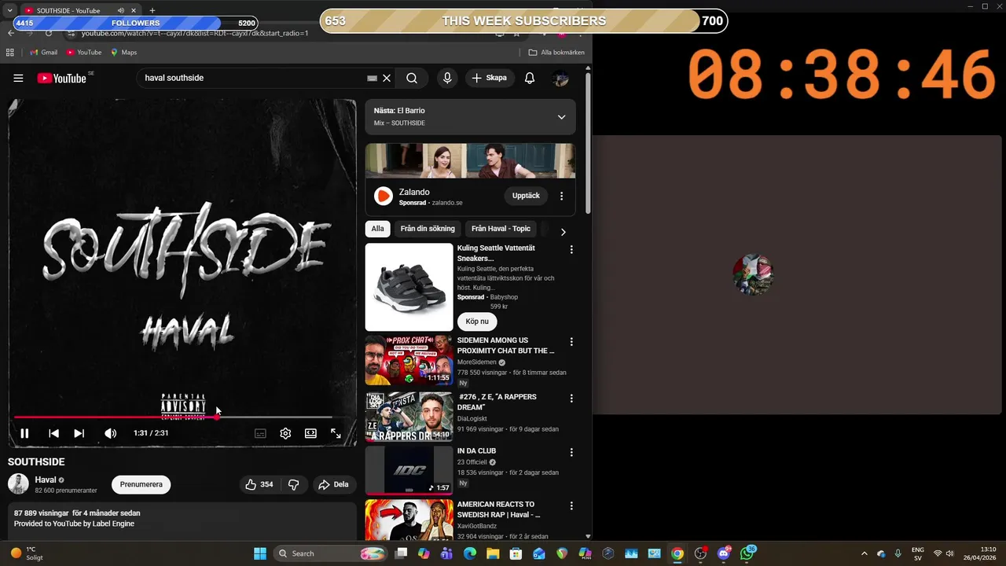Open the Chrome tab search dropdown
Screen dimensions: 1006x566
click(9, 10)
